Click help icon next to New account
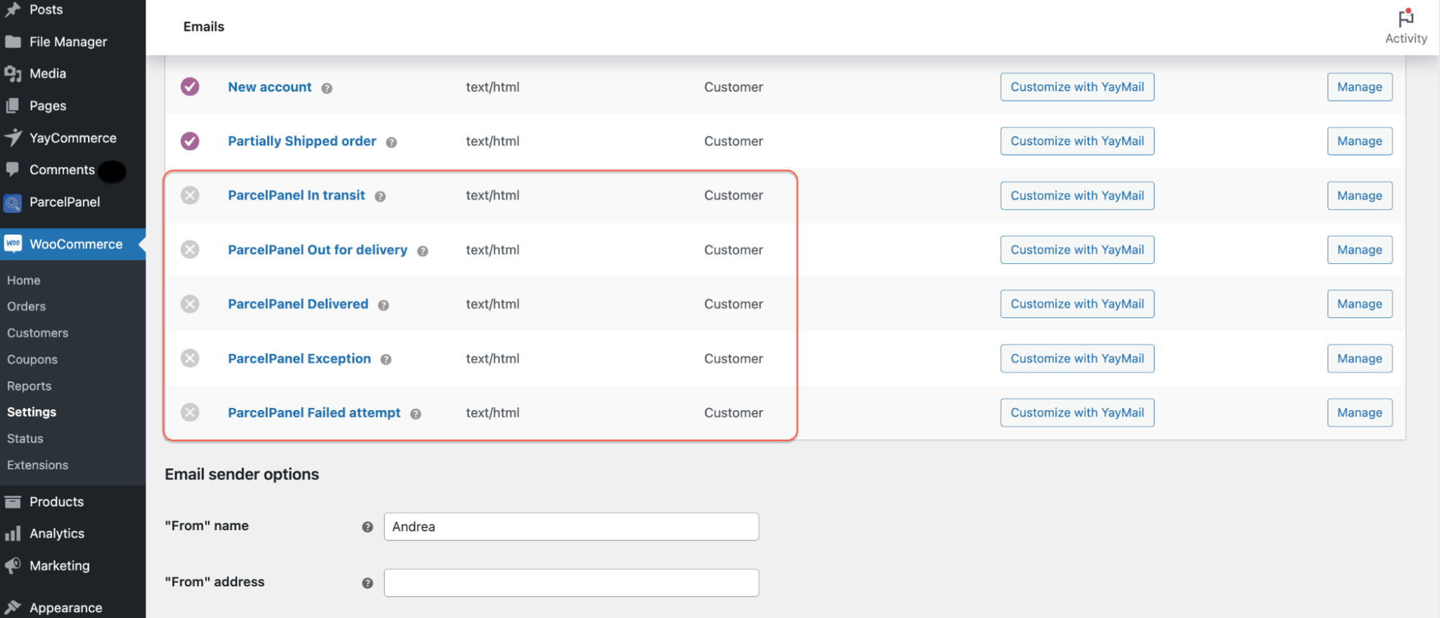This screenshot has width=1440, height=618. point(327,88)
